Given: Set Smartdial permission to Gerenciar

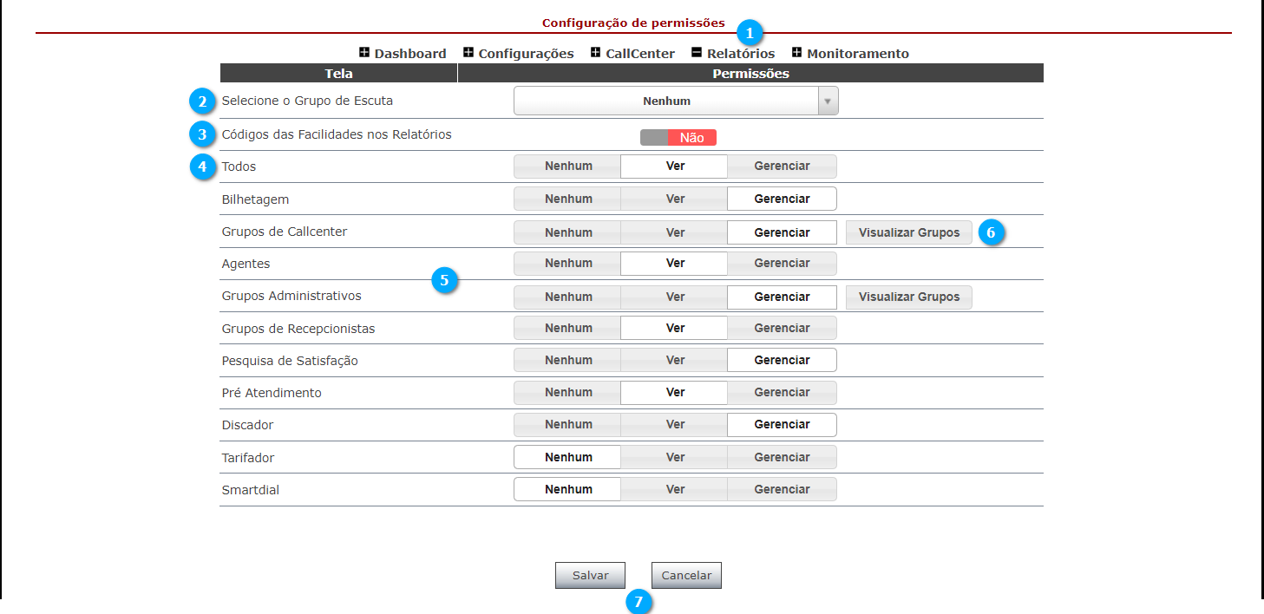Looking at the screenshot, I should pyautogui.click(x=782, y=489).
